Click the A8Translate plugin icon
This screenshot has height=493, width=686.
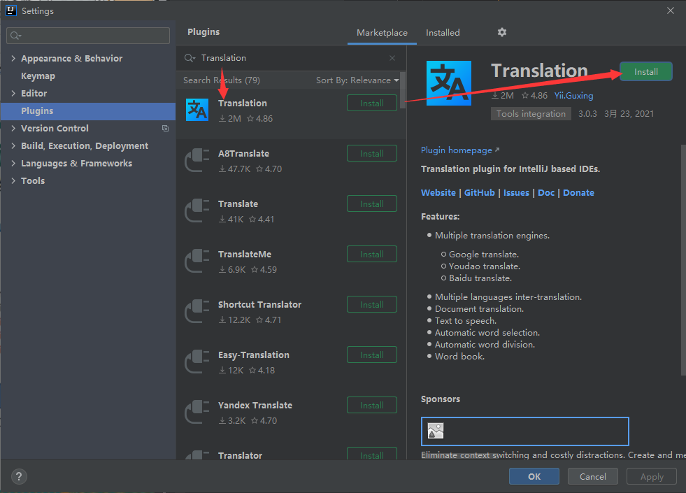[197, 160]
